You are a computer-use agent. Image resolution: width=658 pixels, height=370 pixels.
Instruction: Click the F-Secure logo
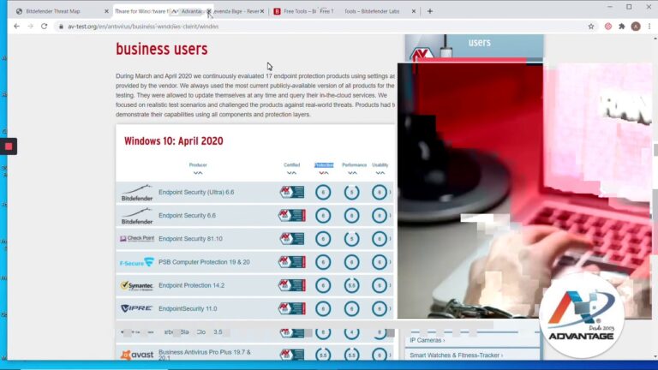[x=137, y=263]
